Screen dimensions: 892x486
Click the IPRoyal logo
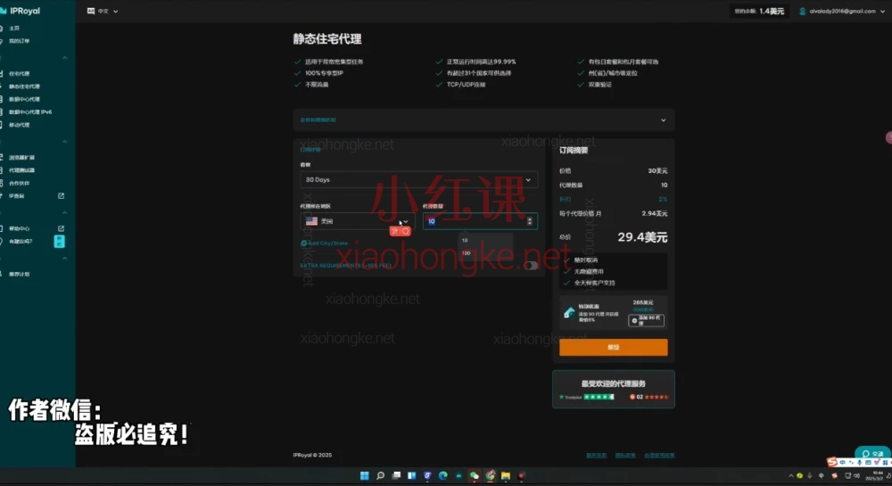pos(21,11)
